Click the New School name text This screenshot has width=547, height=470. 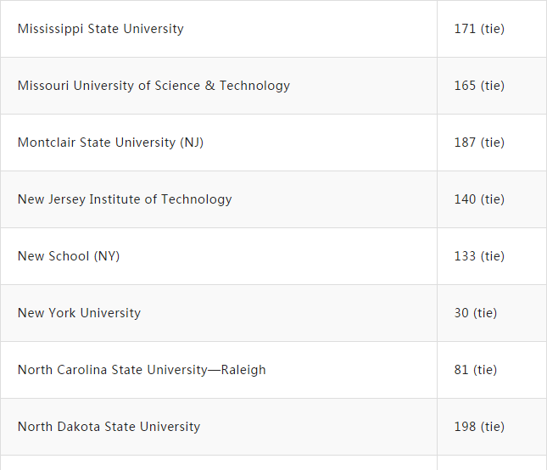click(53, 256)
